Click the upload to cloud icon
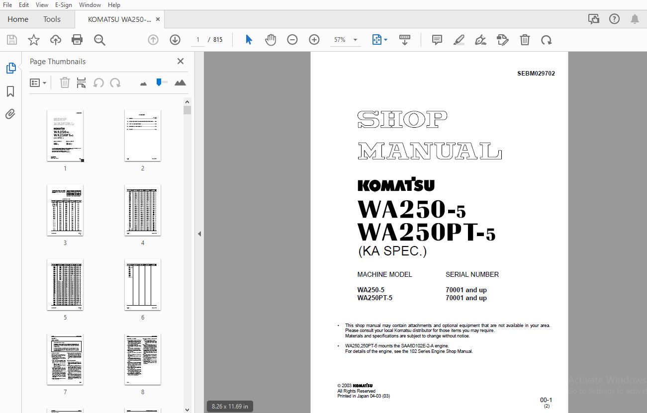647x413 pixels. click(55, 40)
